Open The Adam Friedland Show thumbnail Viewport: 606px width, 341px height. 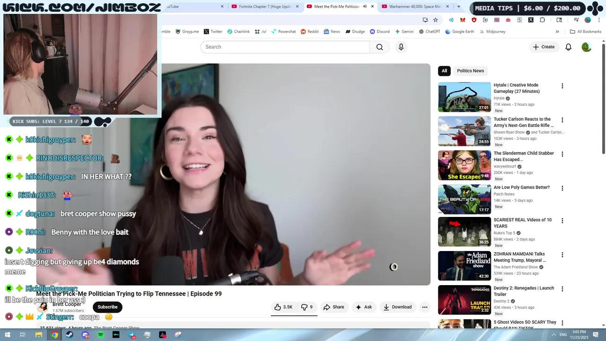[464, 266]
